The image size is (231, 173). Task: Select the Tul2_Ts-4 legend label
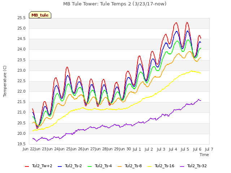click(x=103, y=166)
